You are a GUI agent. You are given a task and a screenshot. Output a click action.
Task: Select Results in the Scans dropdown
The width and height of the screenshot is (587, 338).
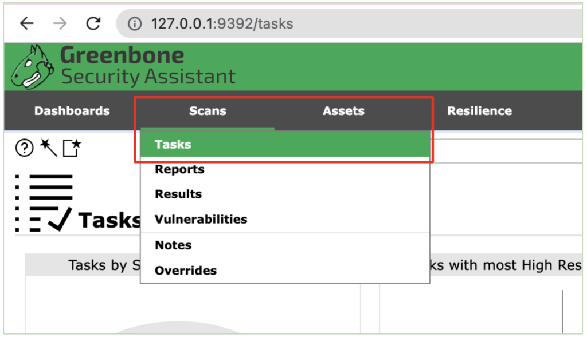point(285,194)
